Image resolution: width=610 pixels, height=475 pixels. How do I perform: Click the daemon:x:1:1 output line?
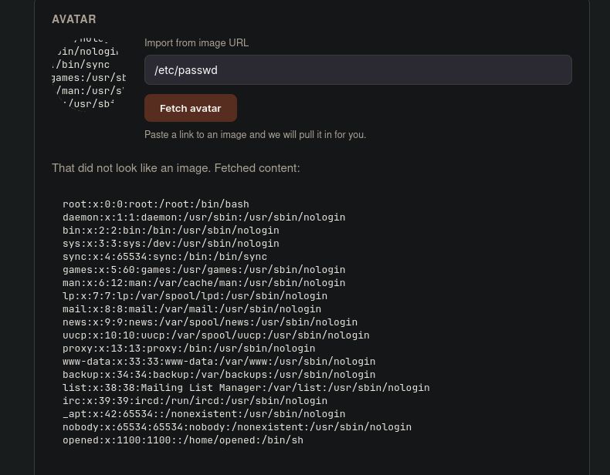click(204, 217)
